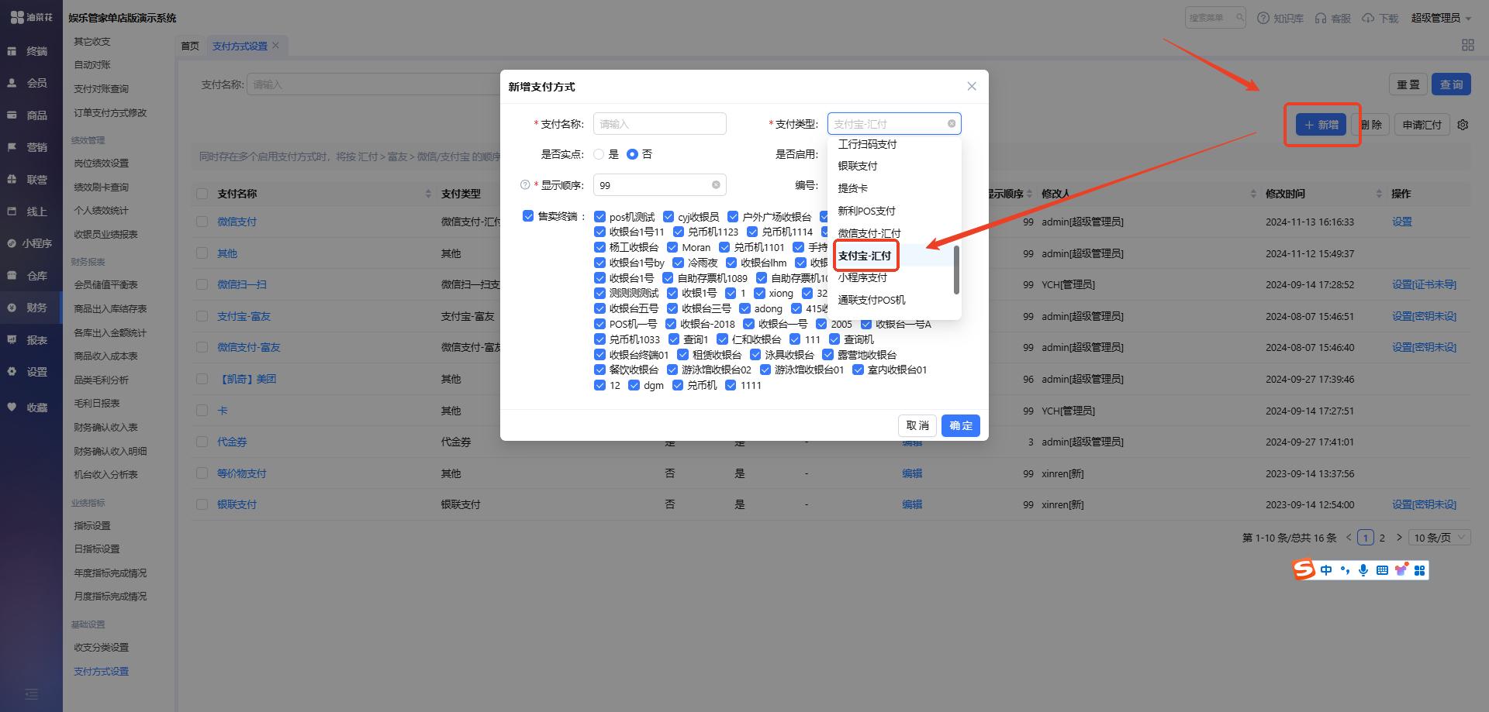This screenshot has height=712, width=1489.
Task: Clear the 支付类型 selection
Action: point(952,124)
